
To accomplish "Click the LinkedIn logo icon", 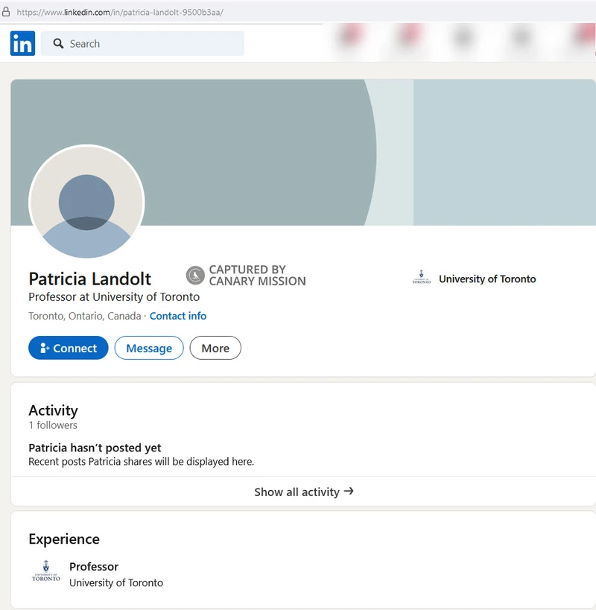I will coord(22,43).
